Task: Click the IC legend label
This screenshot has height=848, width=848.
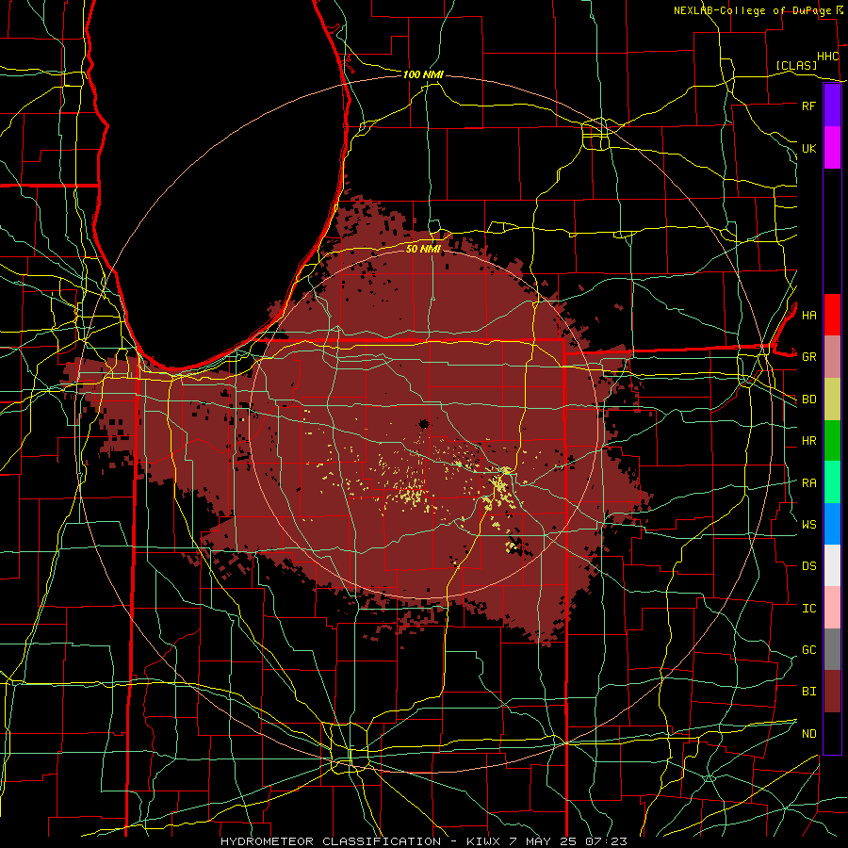Action: (x=808, y=609)
